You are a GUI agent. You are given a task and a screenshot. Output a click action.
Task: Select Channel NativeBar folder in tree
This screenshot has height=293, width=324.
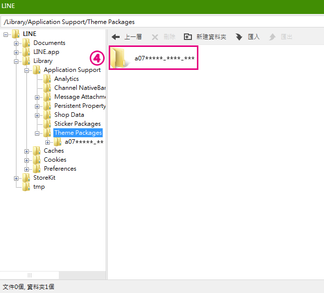[x=80, y=88]
